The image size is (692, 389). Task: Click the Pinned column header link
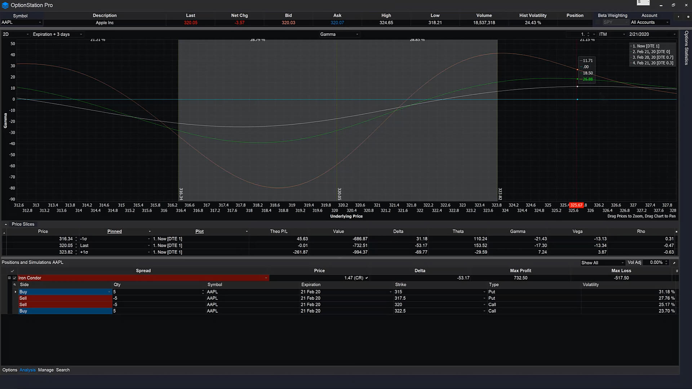click(114, 231)
